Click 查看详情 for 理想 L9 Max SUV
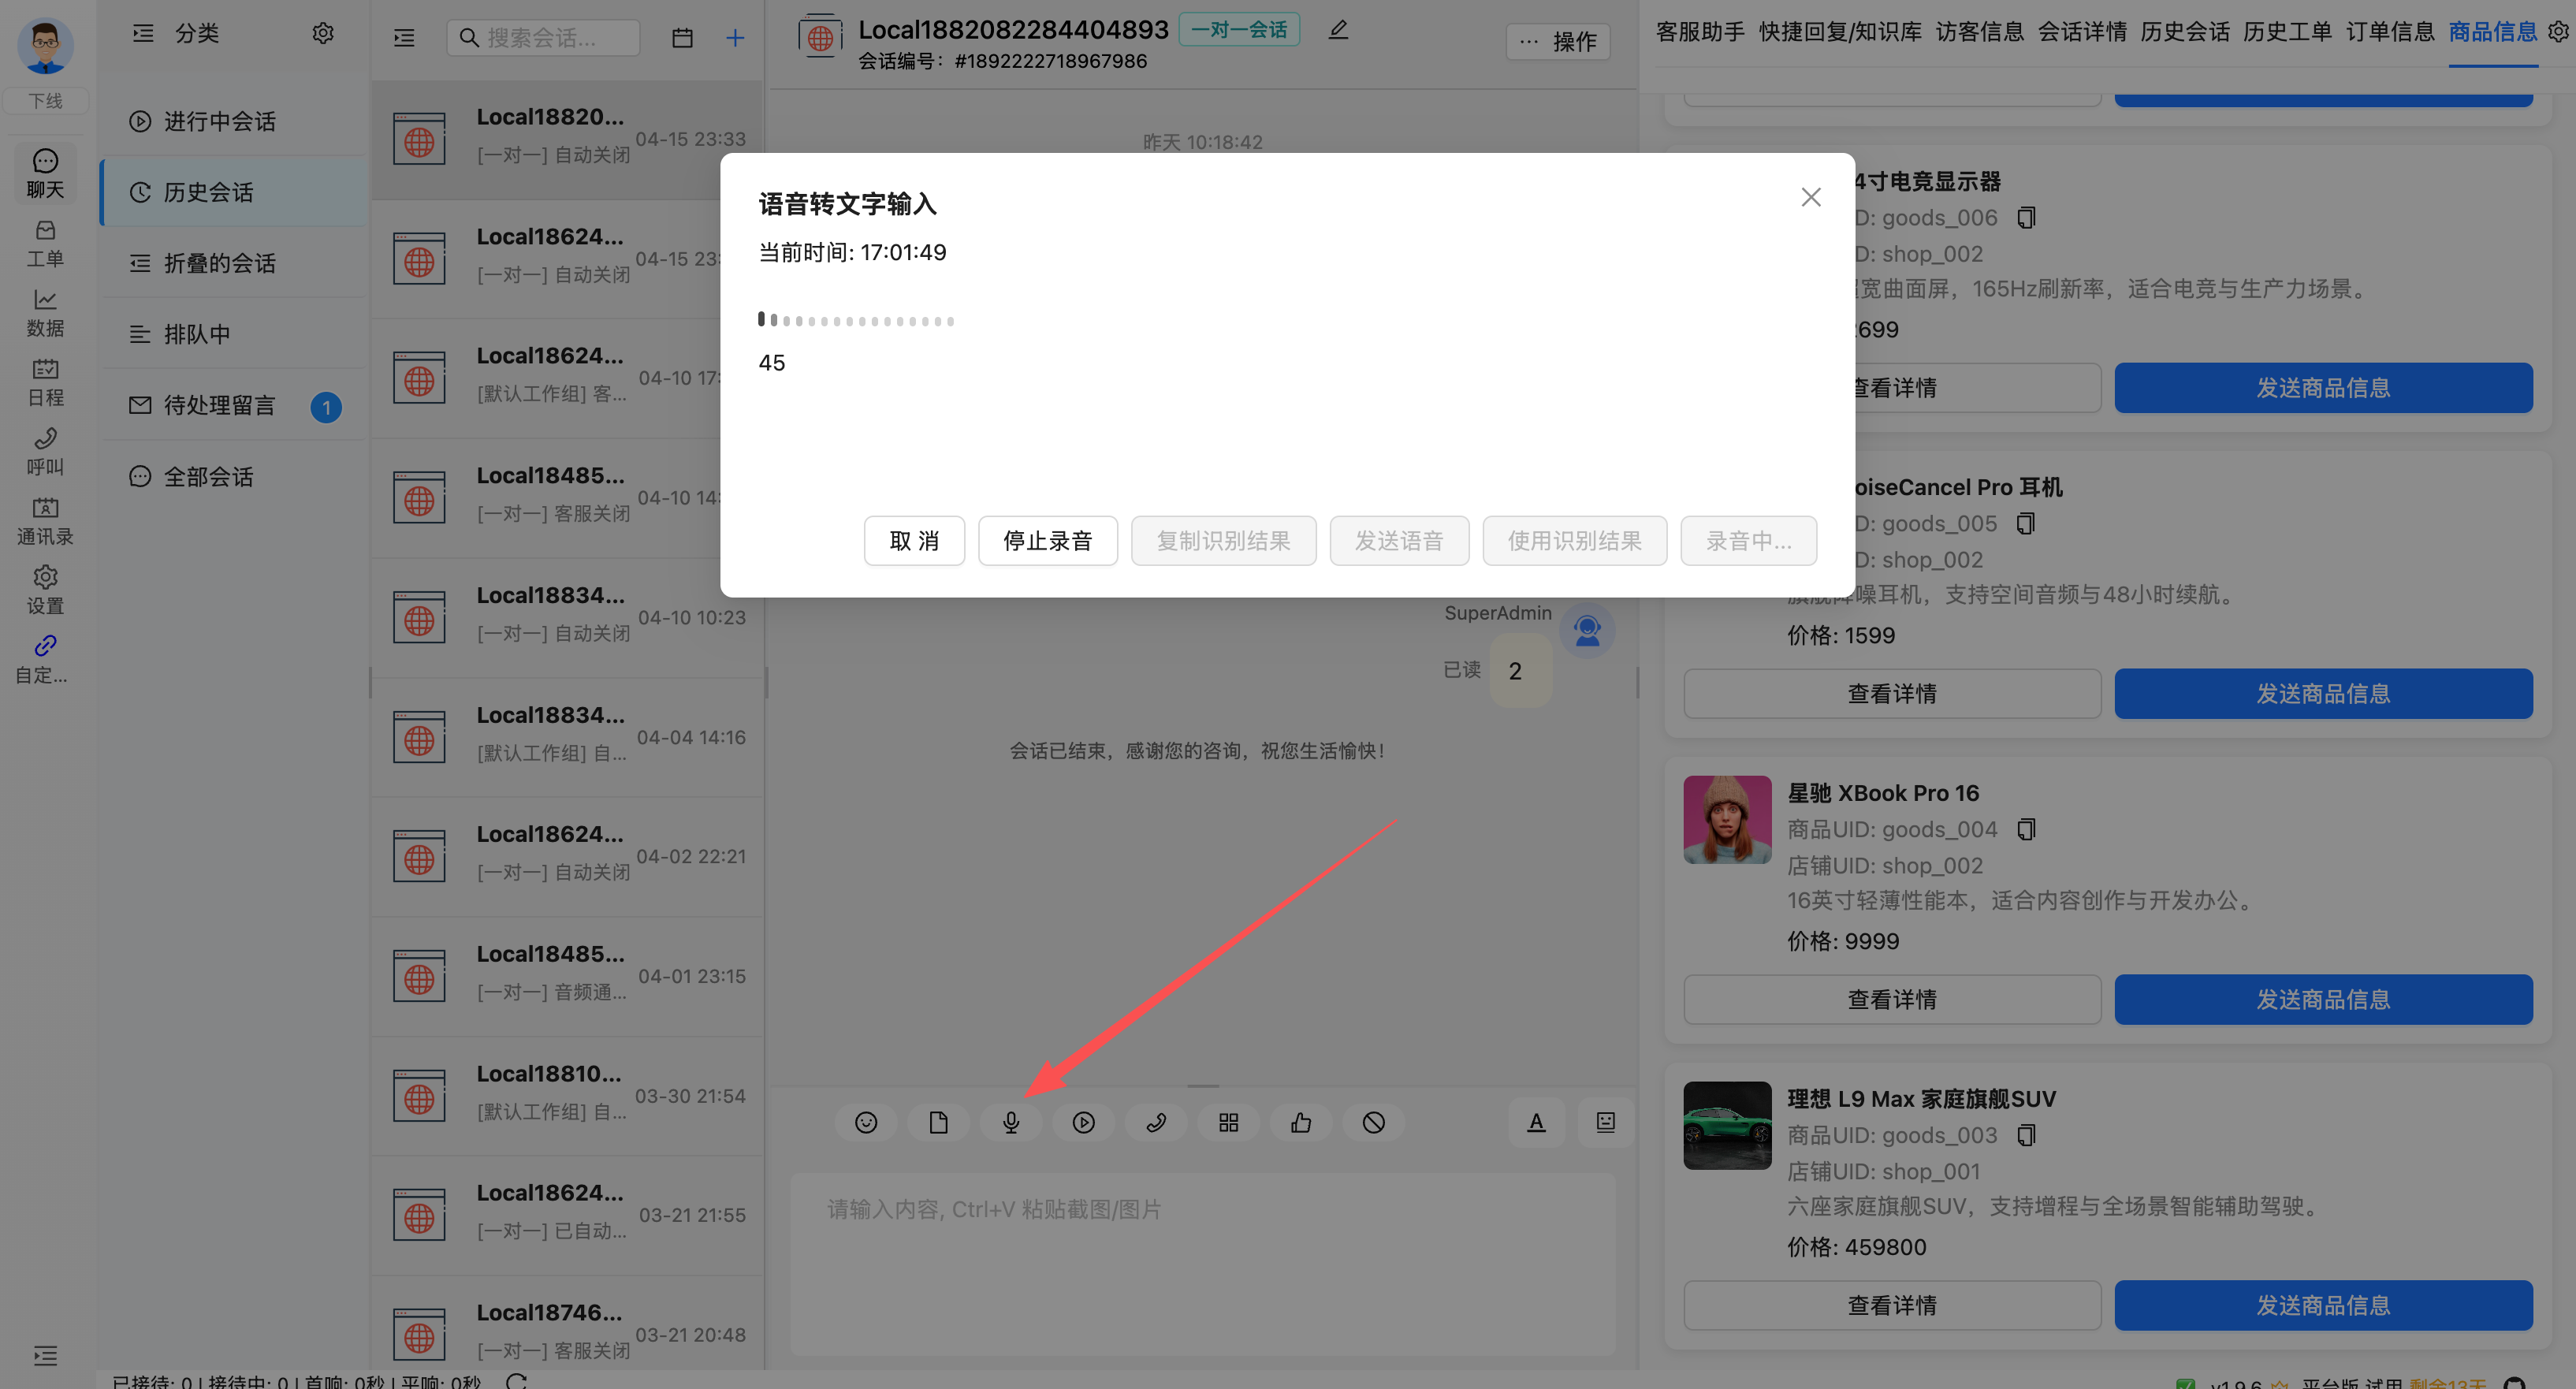The height and width of the screenshot is (1389, 2576). [x=1892, y=1305]
